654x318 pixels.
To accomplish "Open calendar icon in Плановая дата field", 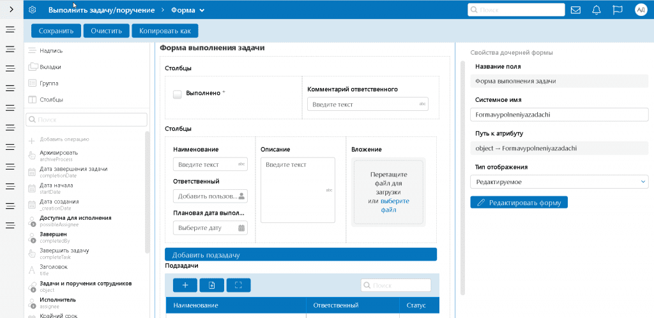I will point(241,228).
